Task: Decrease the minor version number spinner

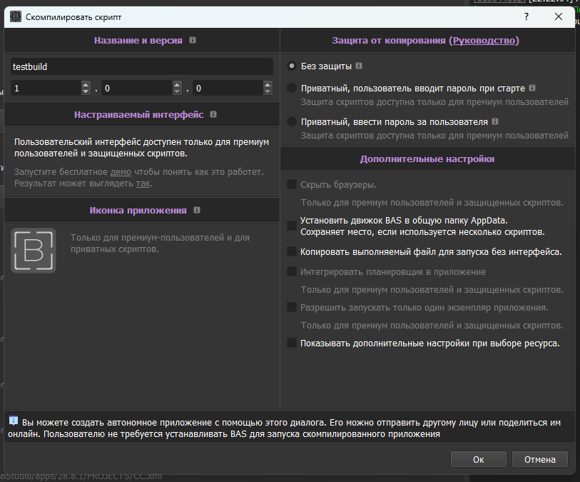Action: coord(177,91)
